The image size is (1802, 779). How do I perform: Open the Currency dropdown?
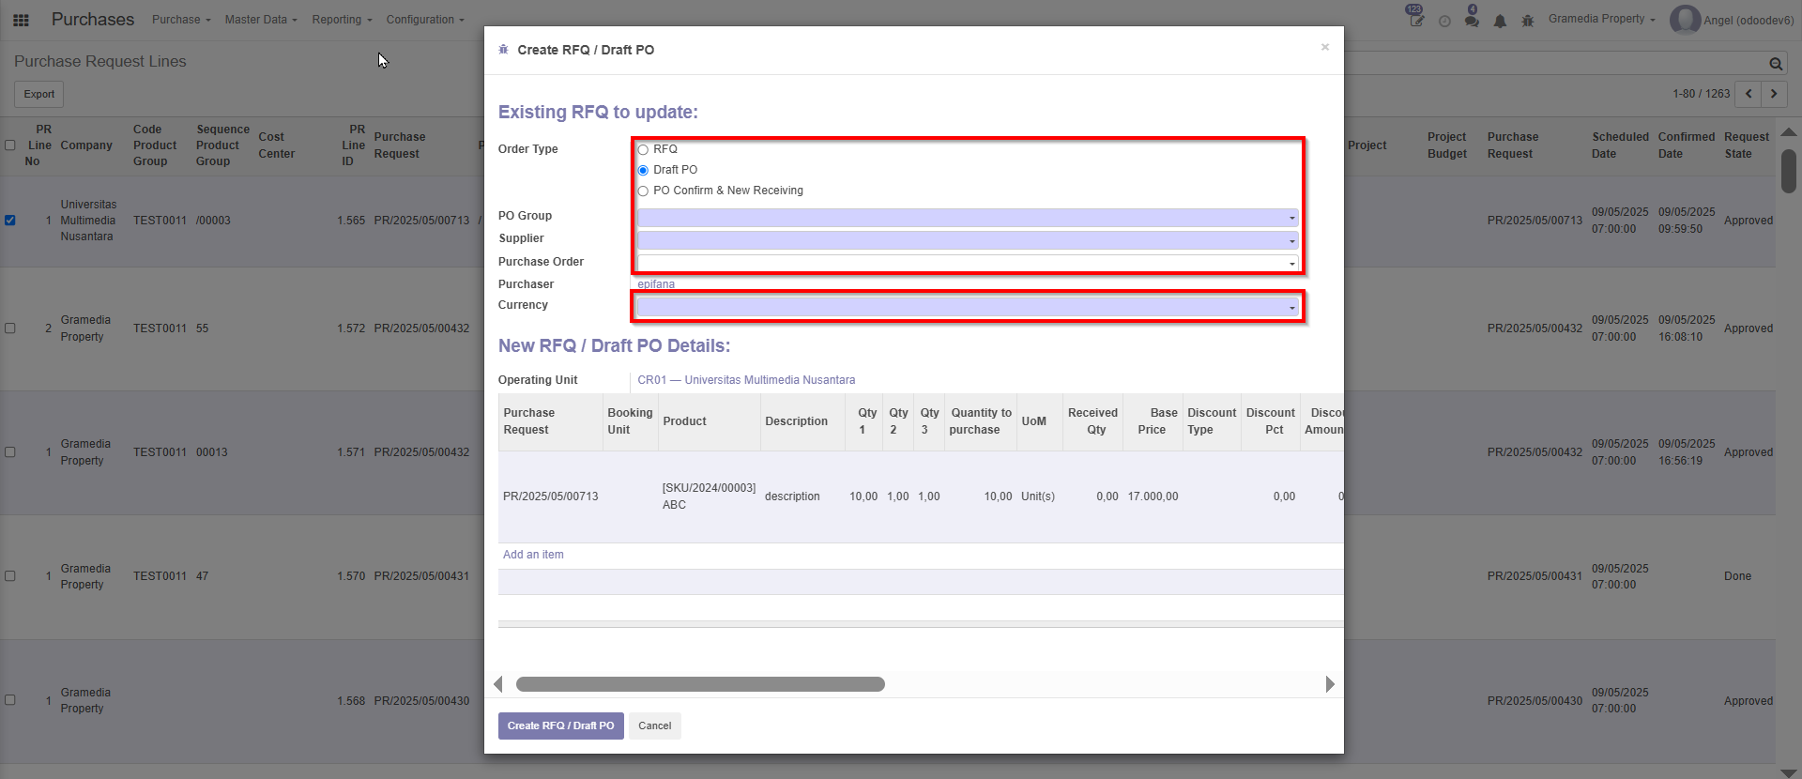[x=968, y=307]
